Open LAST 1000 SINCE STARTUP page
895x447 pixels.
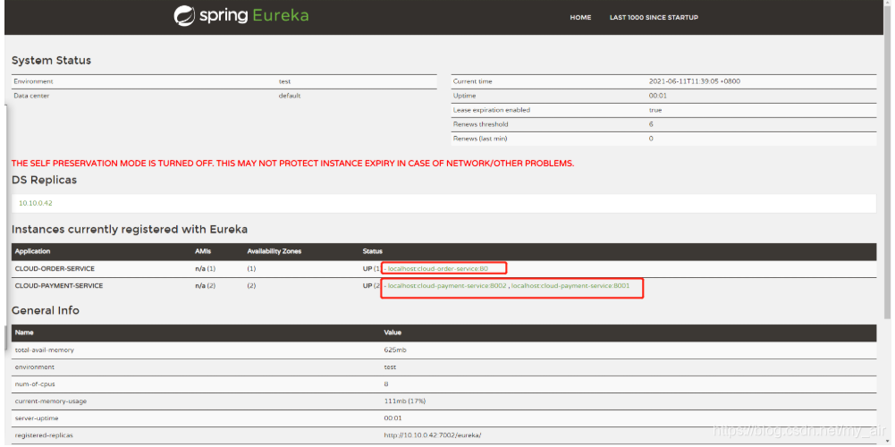click(x=654, y=18)
